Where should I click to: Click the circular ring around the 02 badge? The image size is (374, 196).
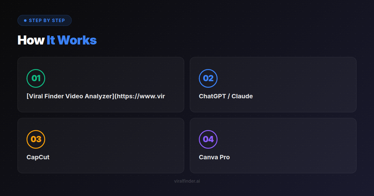(208, 70)
